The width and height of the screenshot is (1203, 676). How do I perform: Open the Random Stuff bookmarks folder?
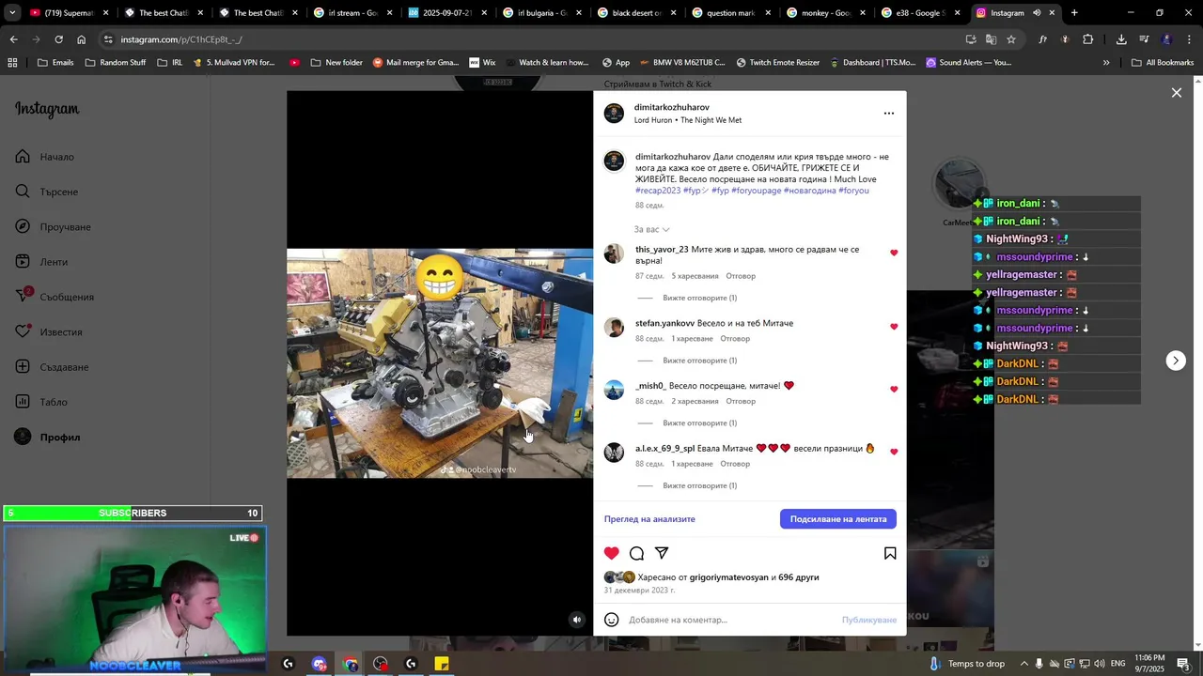point(116,63)
